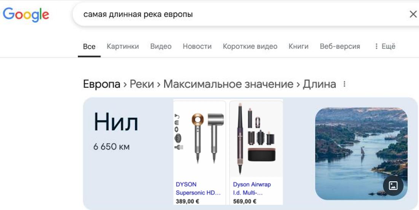Click the Европа breadcrumb
This screenshot has width=419, height=210.
(102, 84)
